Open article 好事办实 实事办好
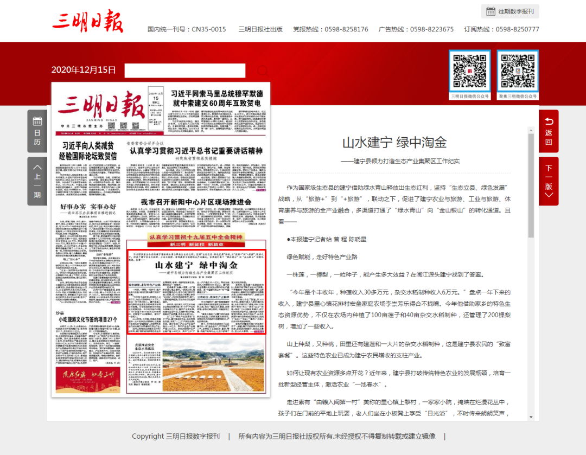 coord(88,207)
